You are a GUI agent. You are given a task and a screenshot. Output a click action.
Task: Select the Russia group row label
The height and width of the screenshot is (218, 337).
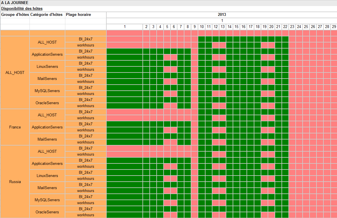tap(15, 182)
